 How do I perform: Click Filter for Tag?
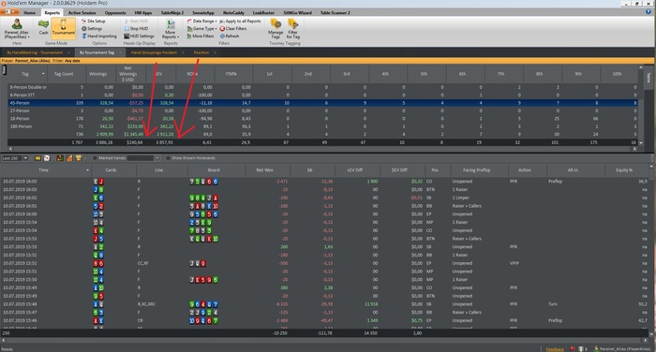click(x=292, y=29)
